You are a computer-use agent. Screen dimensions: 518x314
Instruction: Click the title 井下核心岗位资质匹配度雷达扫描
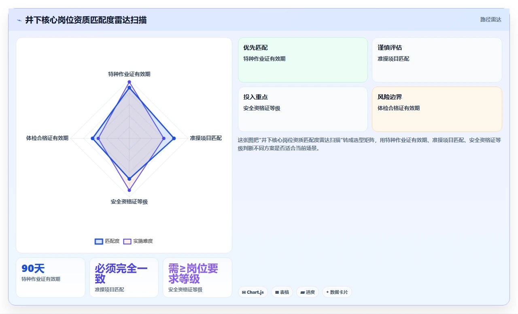86,20
